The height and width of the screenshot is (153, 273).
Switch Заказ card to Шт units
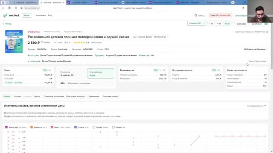tap(50, 70)
